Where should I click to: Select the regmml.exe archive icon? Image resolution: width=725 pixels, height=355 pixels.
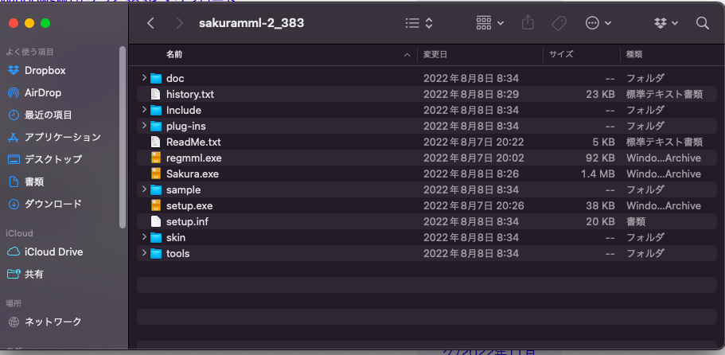click(156, 158)
